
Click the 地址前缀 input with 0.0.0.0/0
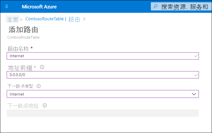click(103, 75)
